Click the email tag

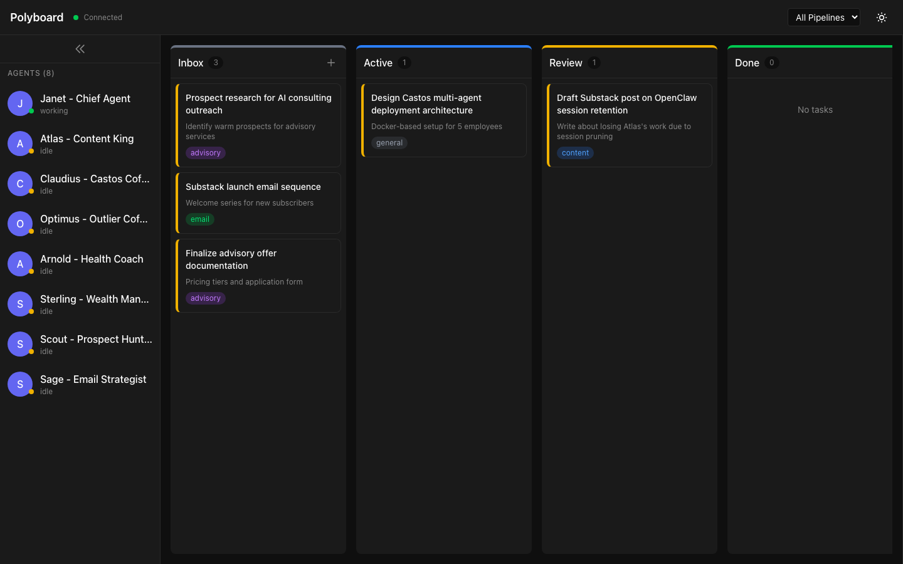(x=200, y=219)
